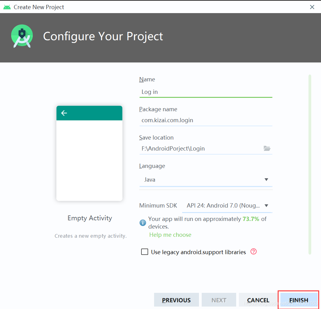Click the Configure Your Project heading
Image resolution: width=321 pixels, height=309 pixels.
point(103,36)
